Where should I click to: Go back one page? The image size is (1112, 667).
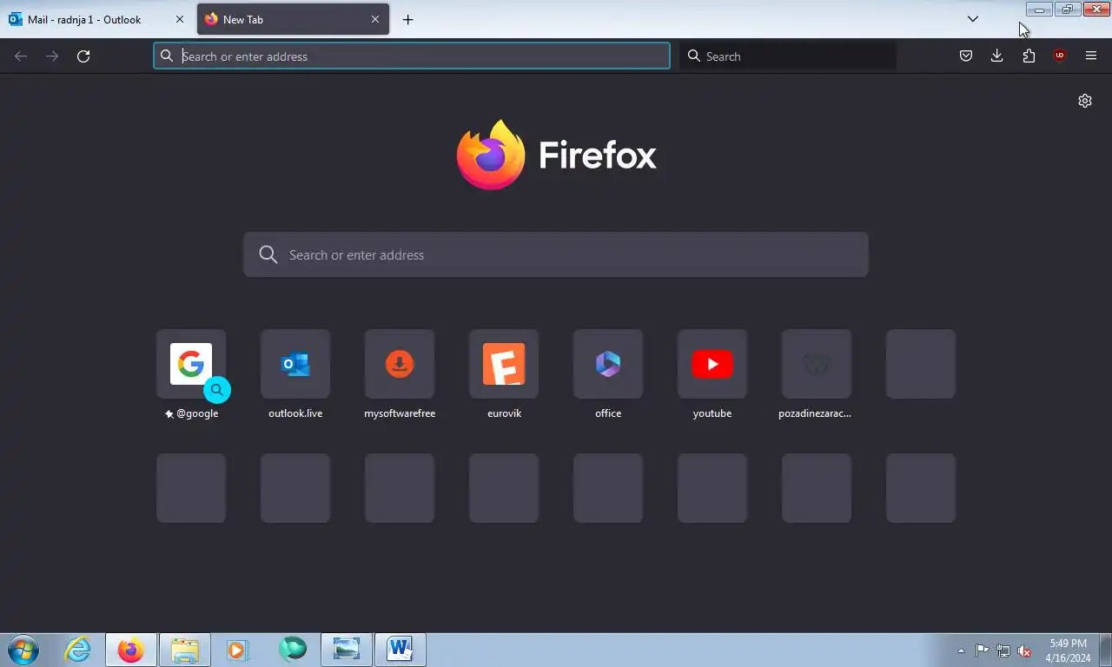tap(21, 56)
